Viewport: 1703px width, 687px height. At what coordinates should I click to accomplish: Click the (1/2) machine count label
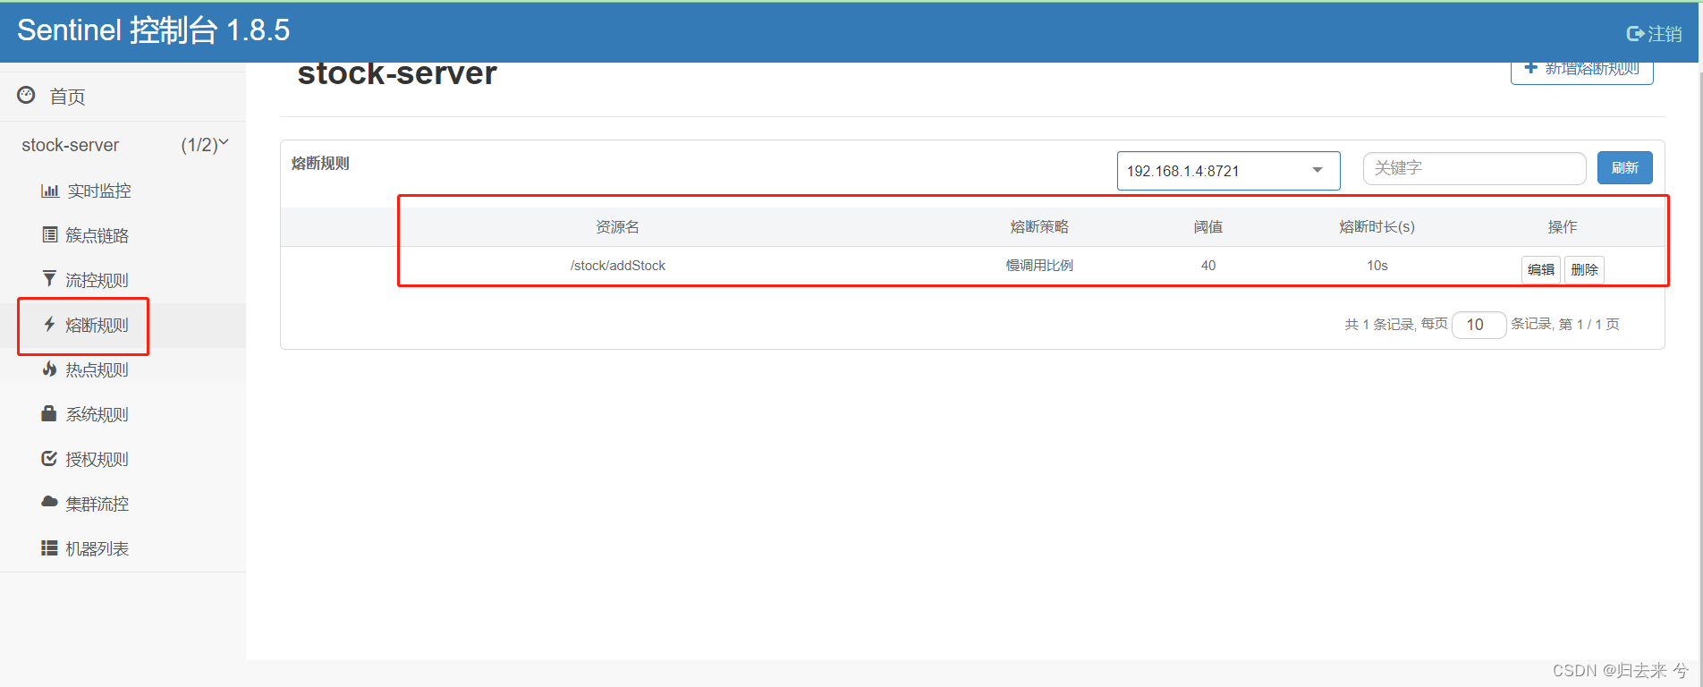click(x=199, y=145)
